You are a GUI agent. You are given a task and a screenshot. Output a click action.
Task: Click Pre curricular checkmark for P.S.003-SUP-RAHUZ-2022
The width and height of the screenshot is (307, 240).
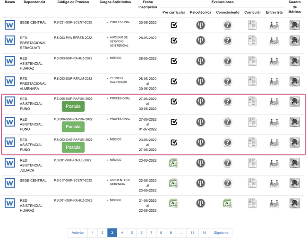[173, 61]
